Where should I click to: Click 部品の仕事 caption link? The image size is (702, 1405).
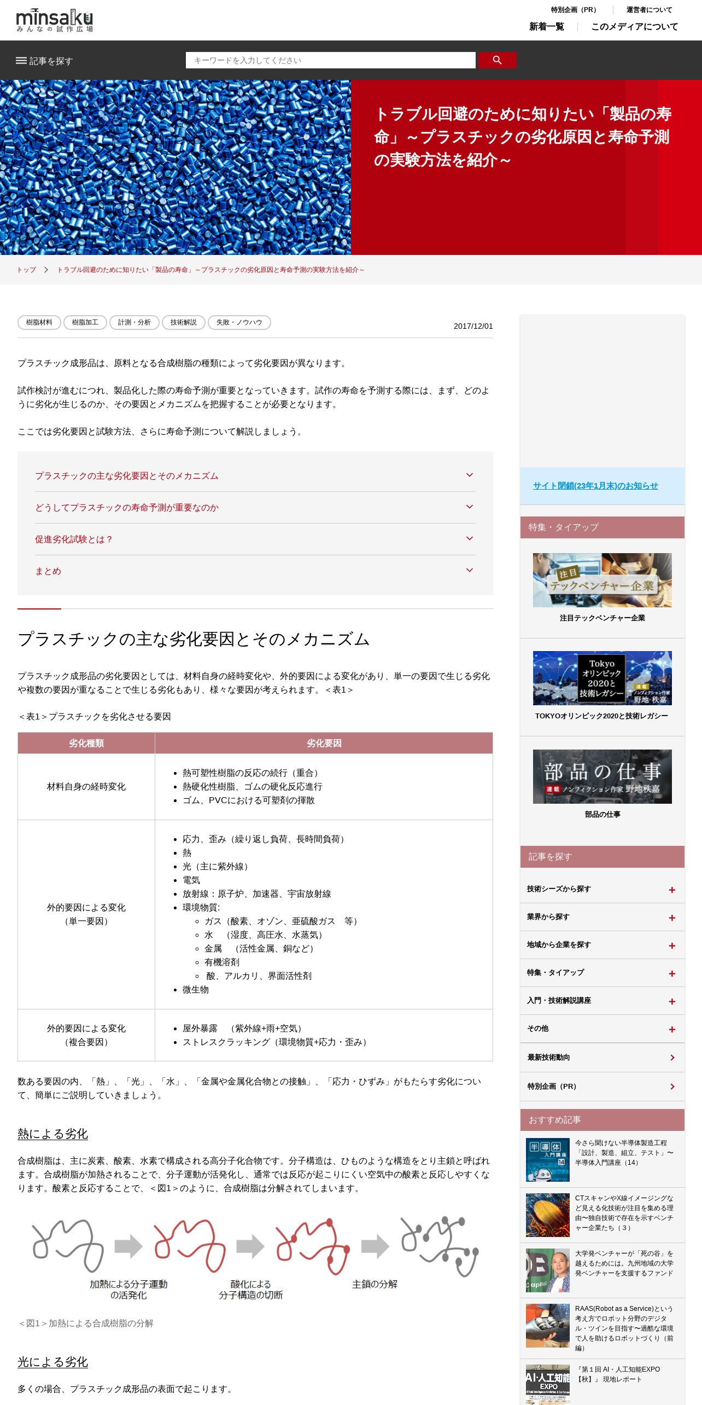coord(602,814)
